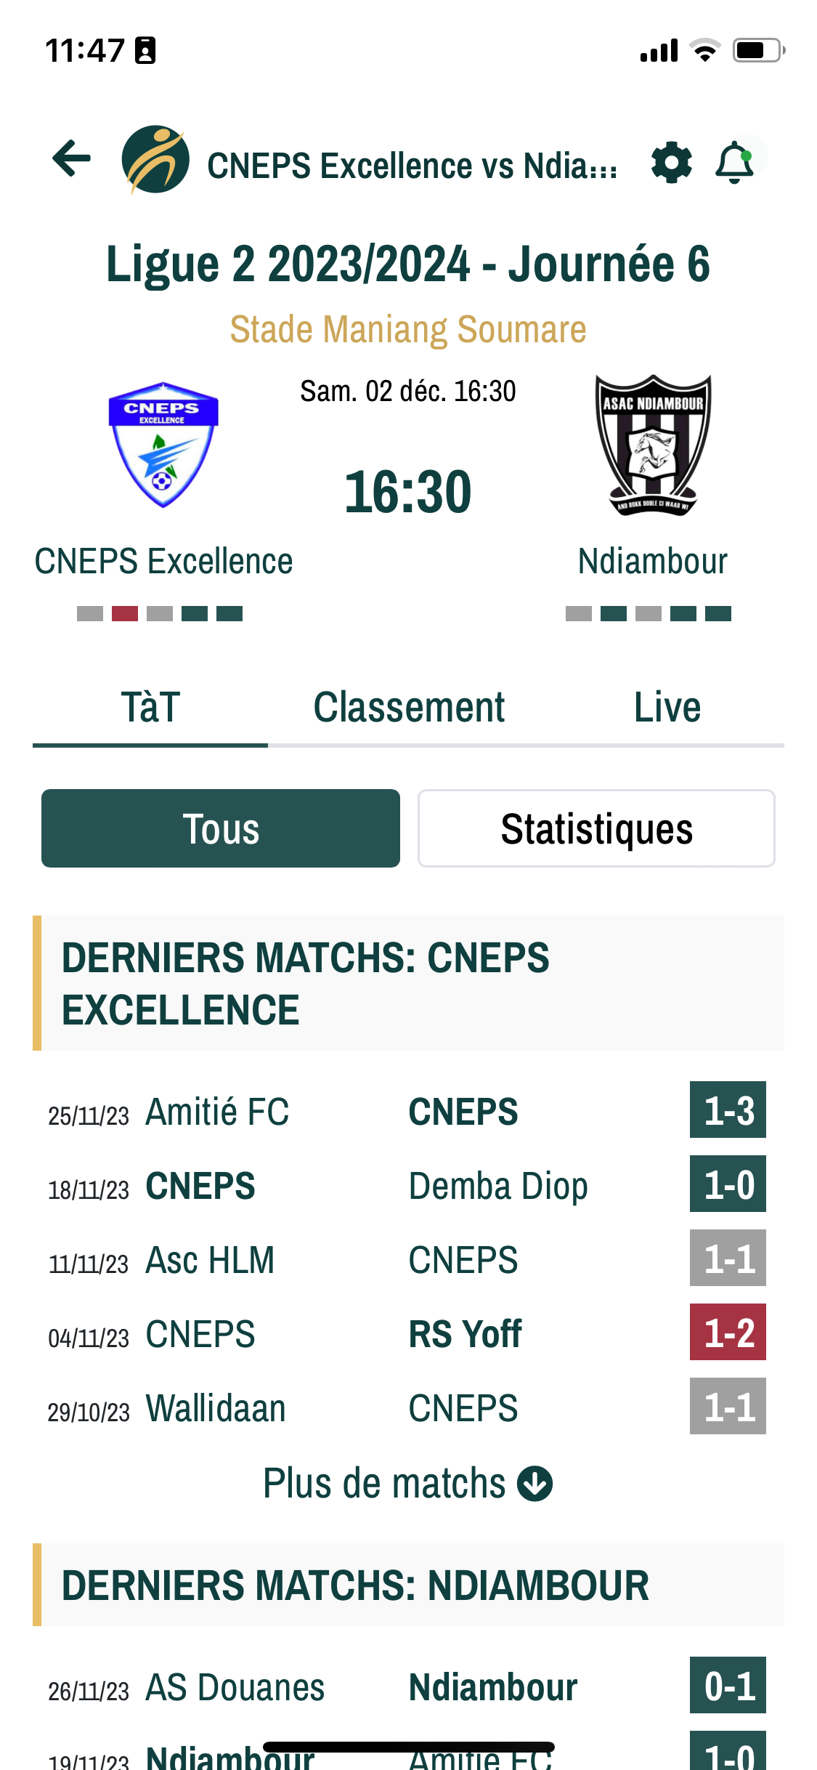The height and width of the screenshot is (1770, 817).
Task: Select the Tous filter toggle
Action: coord(221,828)
